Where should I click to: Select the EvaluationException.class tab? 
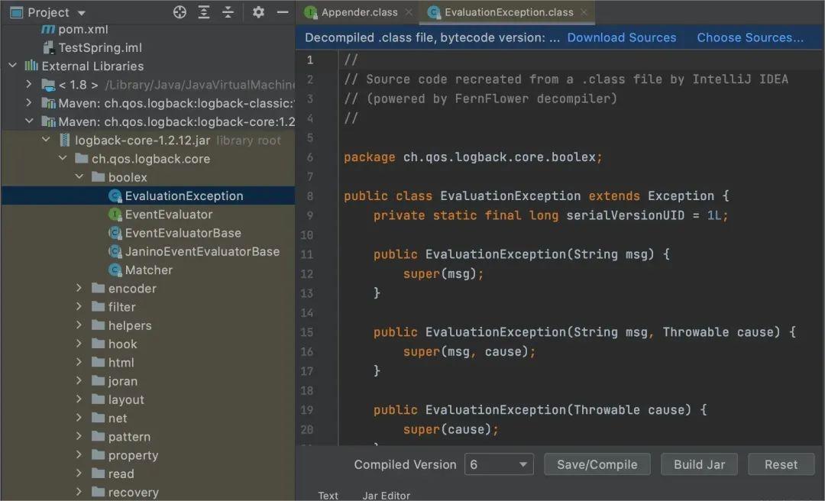(x=509, y=12)
